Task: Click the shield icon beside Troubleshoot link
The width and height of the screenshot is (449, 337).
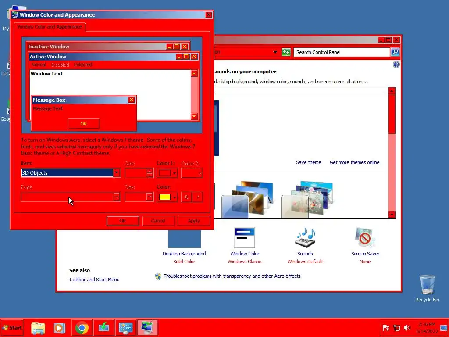Action: click(158, 276)
